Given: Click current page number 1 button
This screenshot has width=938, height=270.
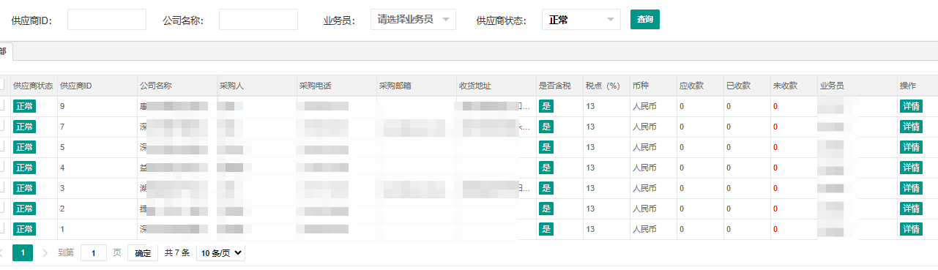Looking at the screenshot, I should 23,253.
